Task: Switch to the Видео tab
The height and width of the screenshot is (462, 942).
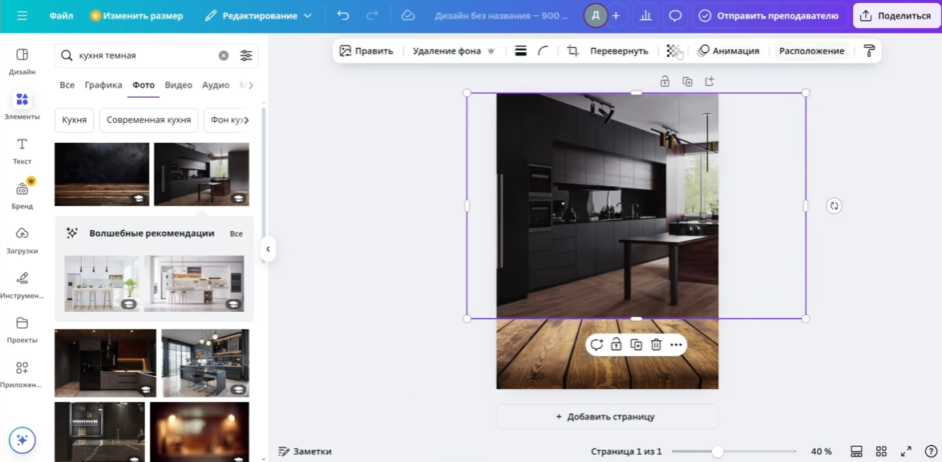Action: [x=179, y=85]
